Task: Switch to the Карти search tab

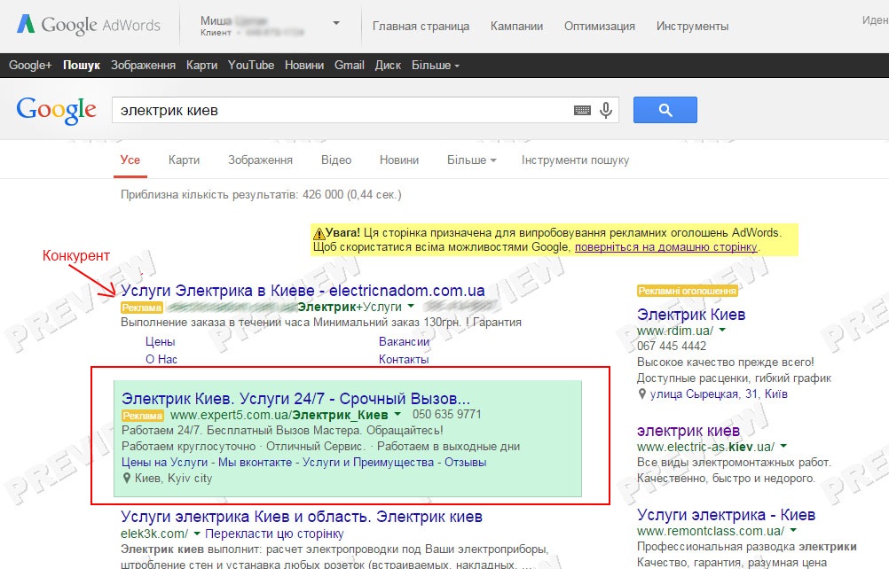Action: pos(184,160)
